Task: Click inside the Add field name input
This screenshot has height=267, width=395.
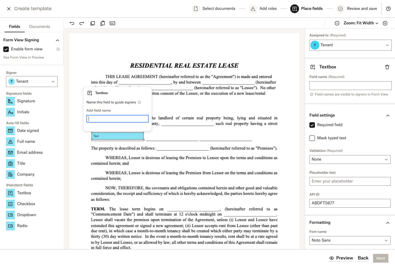Action: tap(117, 118)
